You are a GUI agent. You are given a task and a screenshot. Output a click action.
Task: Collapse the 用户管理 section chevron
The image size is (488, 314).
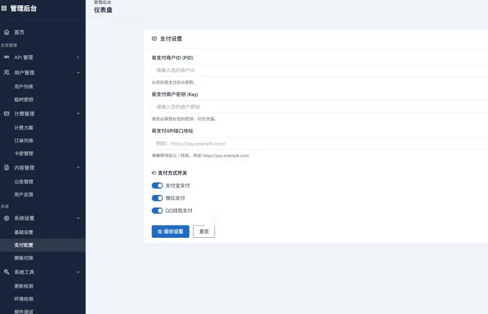coord(78,73)
